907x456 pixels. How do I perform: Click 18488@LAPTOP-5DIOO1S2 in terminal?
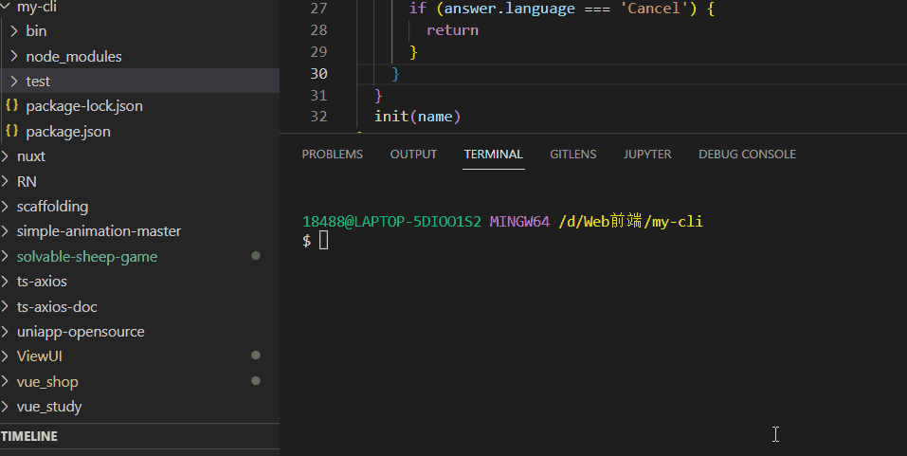(x=391, y=221)
